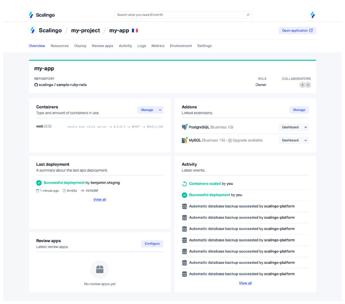Open the Review apps tab
The width and height of the screenshot is (345, 304).
102,46
